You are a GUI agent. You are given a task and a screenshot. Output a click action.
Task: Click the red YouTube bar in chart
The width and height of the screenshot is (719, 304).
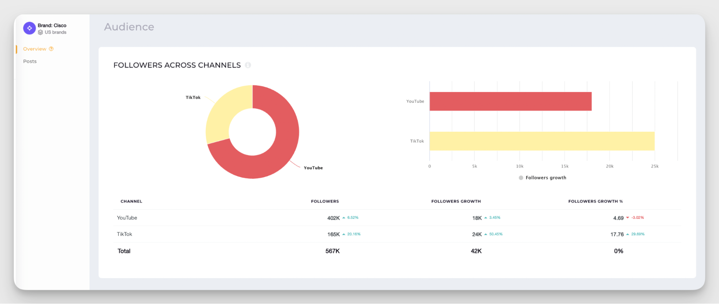[x=510, y=101]
